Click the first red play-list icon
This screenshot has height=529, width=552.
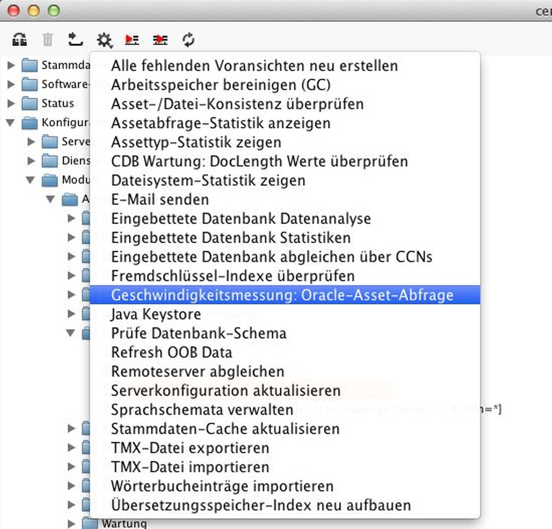point(132,39)
